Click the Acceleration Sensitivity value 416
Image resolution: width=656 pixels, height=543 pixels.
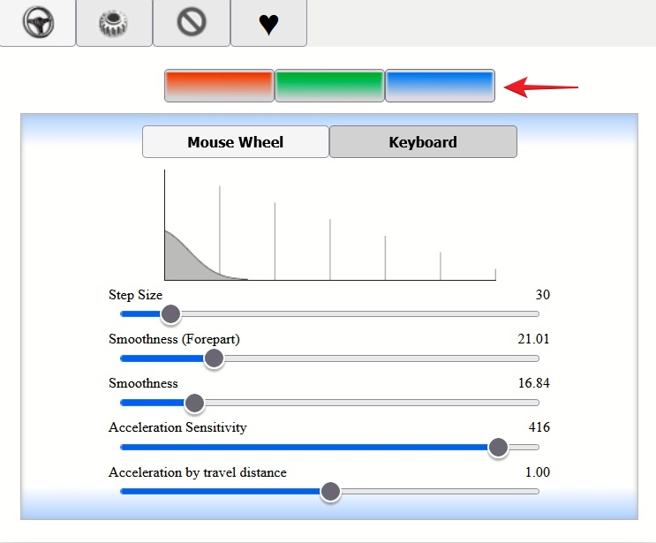pos(539,427)
